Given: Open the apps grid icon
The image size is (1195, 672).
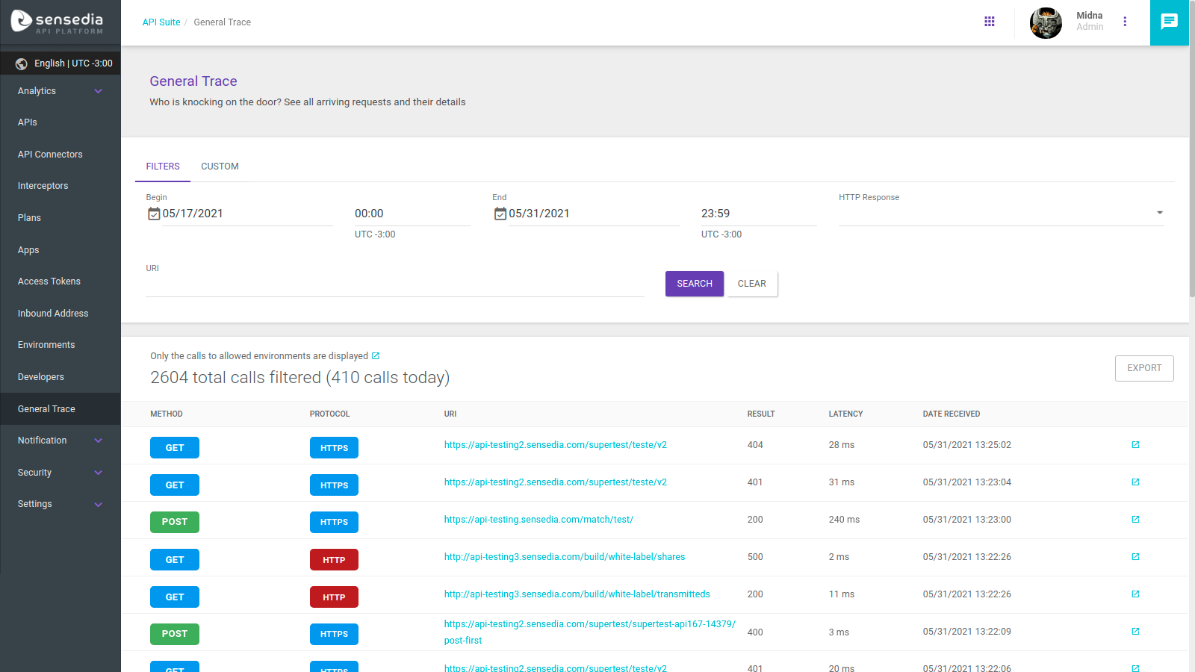Looking at the screenshot, I should [x=990, y=22].
